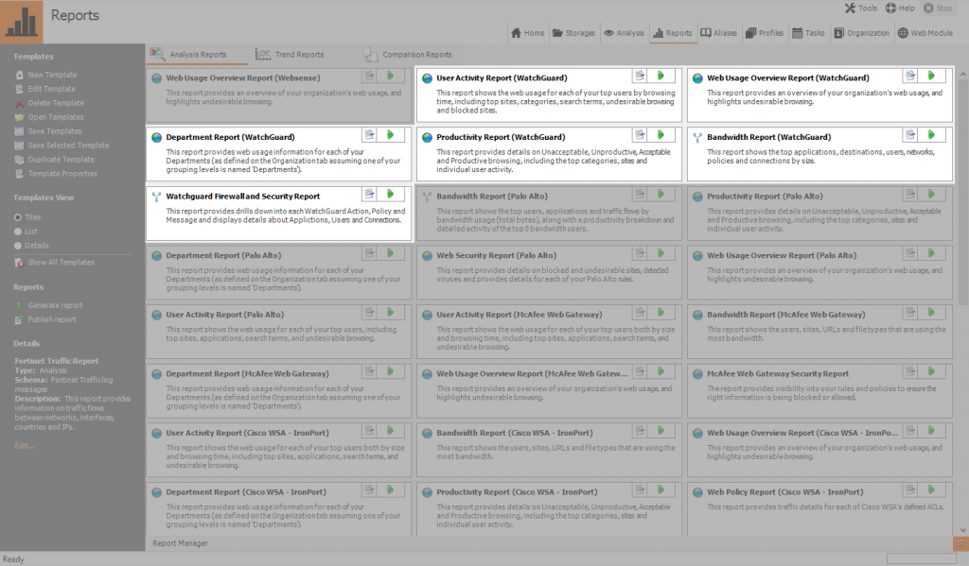Viewport: 969px width, 566px height.
Task: Edit the User Activity Report (WatchGuard) template icon
Action: 640,76
